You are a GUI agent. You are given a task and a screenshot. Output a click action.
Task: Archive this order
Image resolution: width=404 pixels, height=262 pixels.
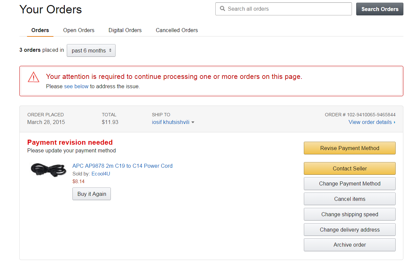[350, 245]
